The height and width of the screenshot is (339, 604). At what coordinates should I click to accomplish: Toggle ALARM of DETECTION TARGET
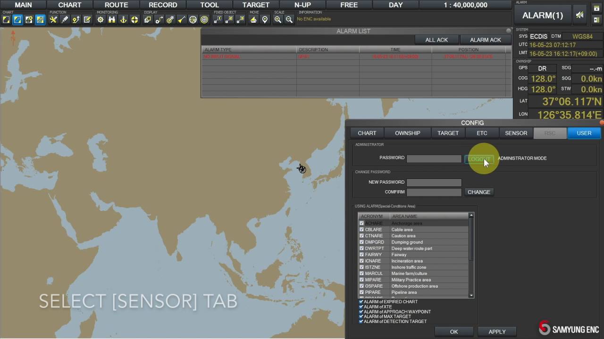(x=361, y=322)
